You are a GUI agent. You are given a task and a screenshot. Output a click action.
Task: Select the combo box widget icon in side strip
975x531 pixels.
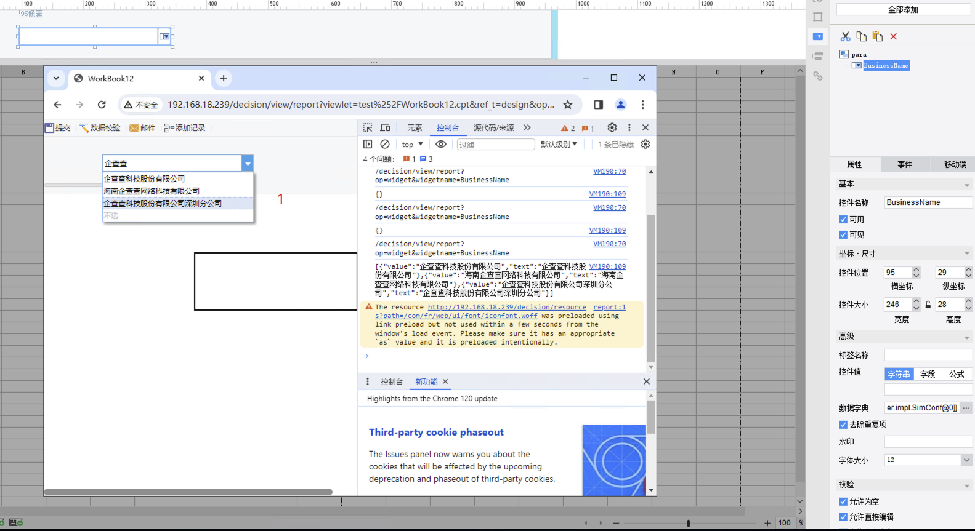(x=817, y=36)
